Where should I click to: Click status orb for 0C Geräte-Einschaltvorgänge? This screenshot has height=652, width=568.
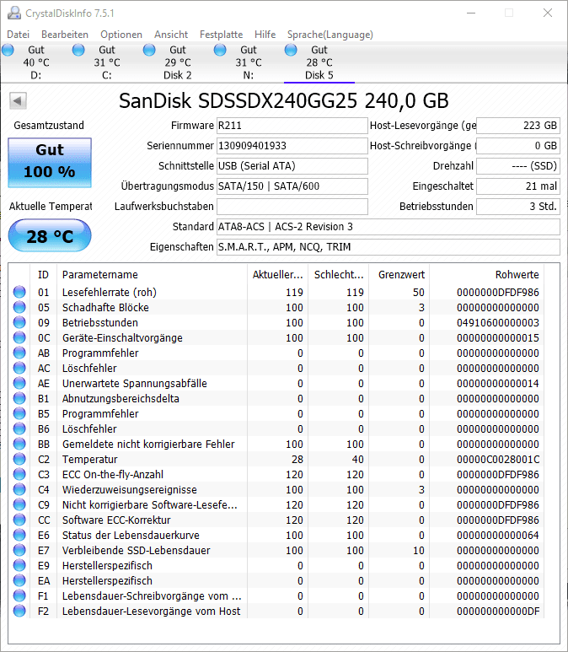19,337
